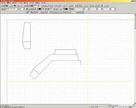Click the text frame box icon beside Underline
This screenshot has width=136, height=108.
(x=34, y=9)
